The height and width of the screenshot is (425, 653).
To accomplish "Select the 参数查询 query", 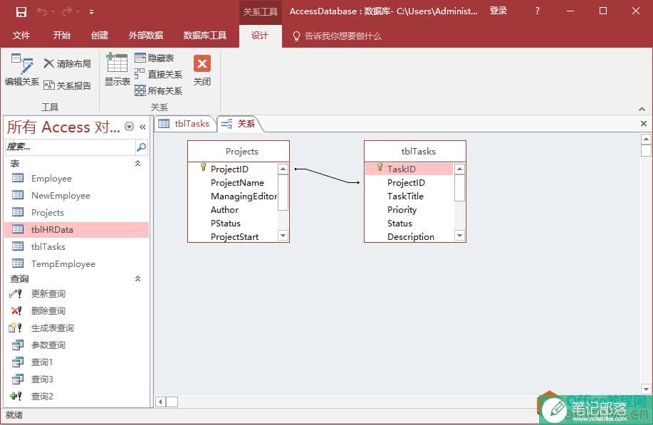I will click(76, 345).
